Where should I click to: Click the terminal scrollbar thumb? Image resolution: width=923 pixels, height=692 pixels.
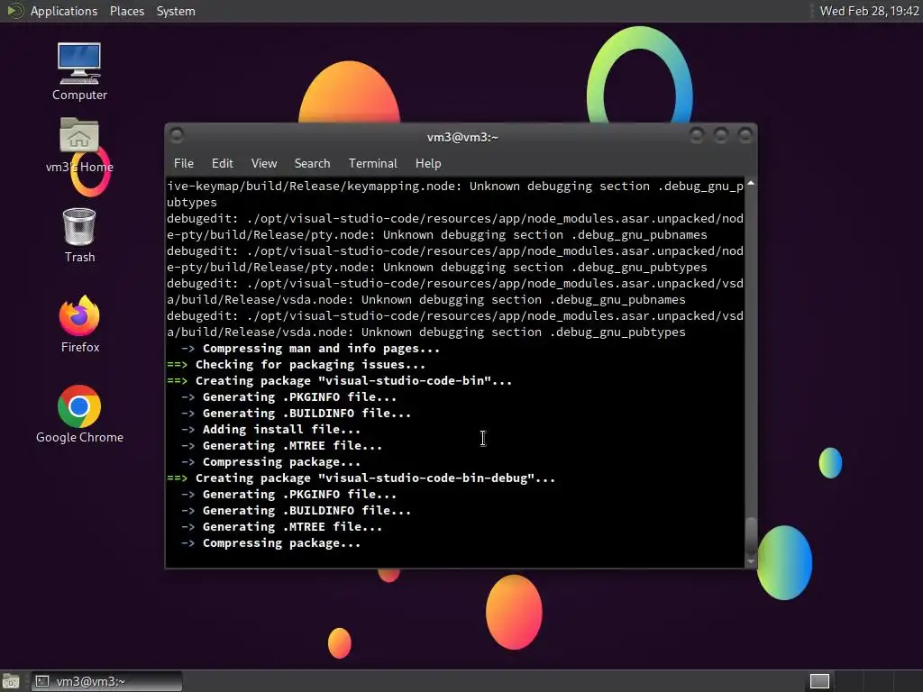pyautogui.click(x=751, y=535)
